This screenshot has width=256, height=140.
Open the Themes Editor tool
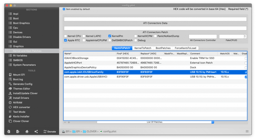tap(22, 89)
